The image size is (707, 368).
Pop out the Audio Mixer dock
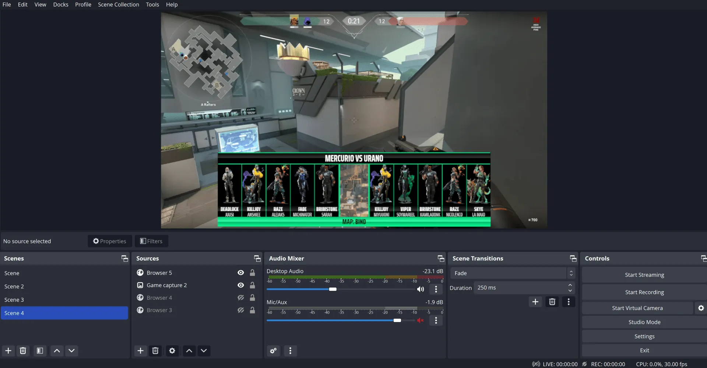click(441, 258)
